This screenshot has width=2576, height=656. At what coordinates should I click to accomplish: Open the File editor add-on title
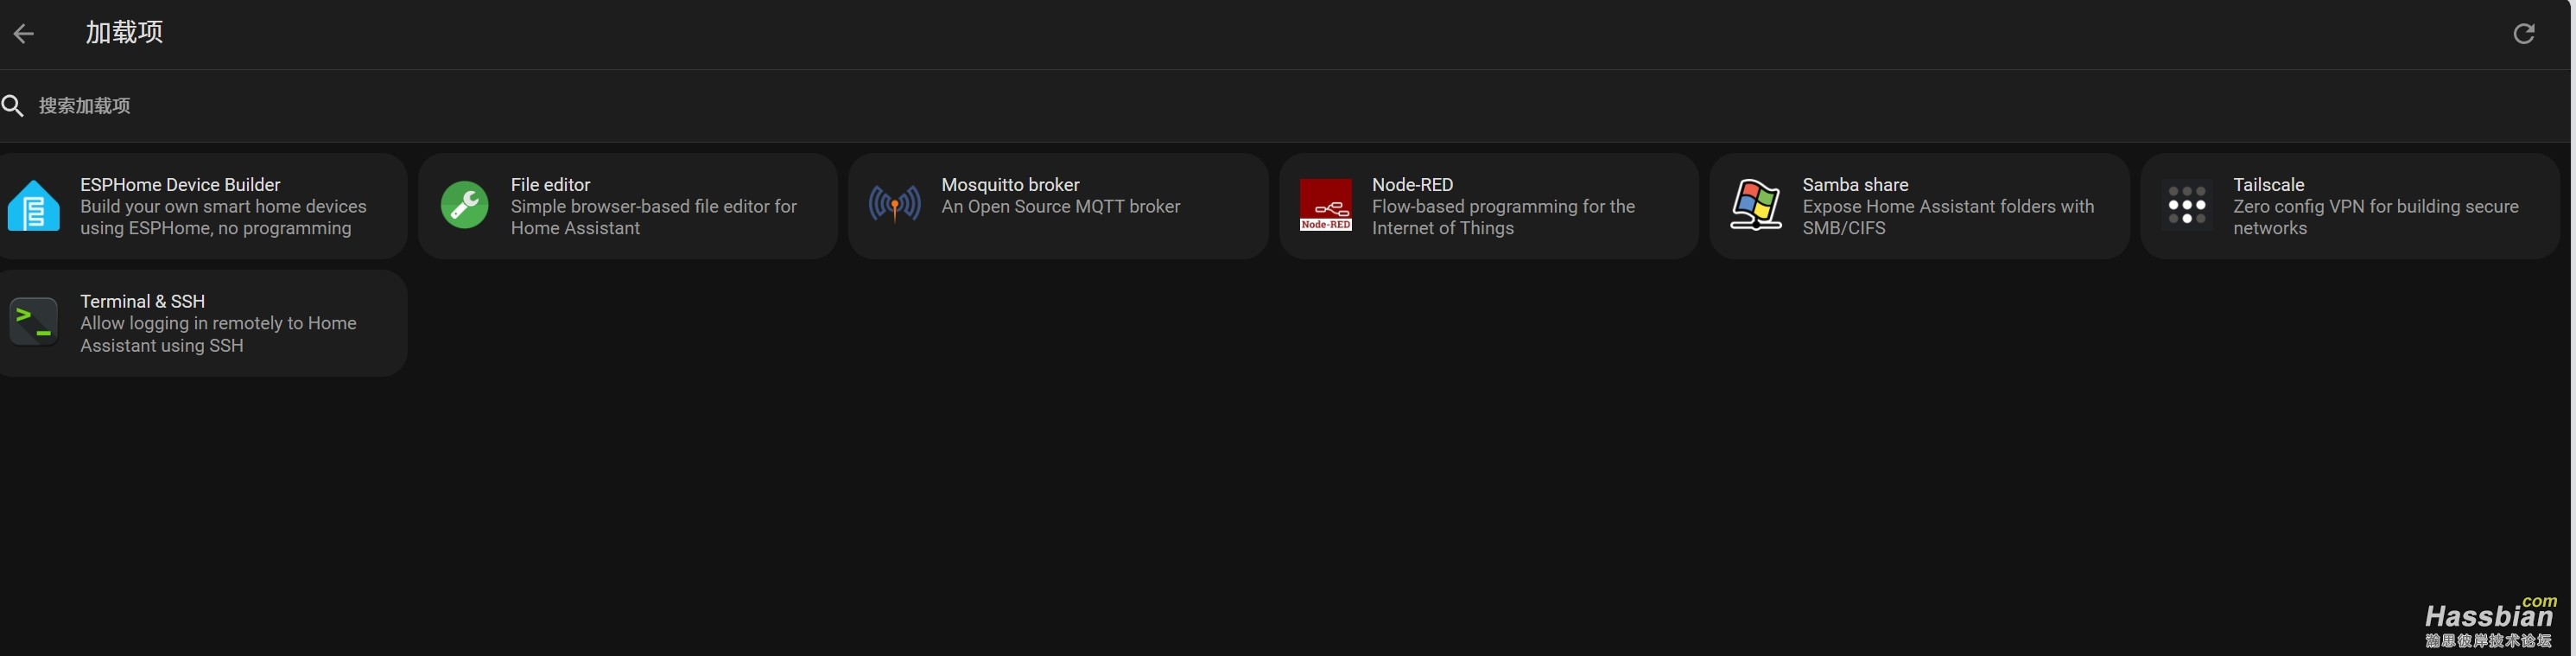(550, 185)
